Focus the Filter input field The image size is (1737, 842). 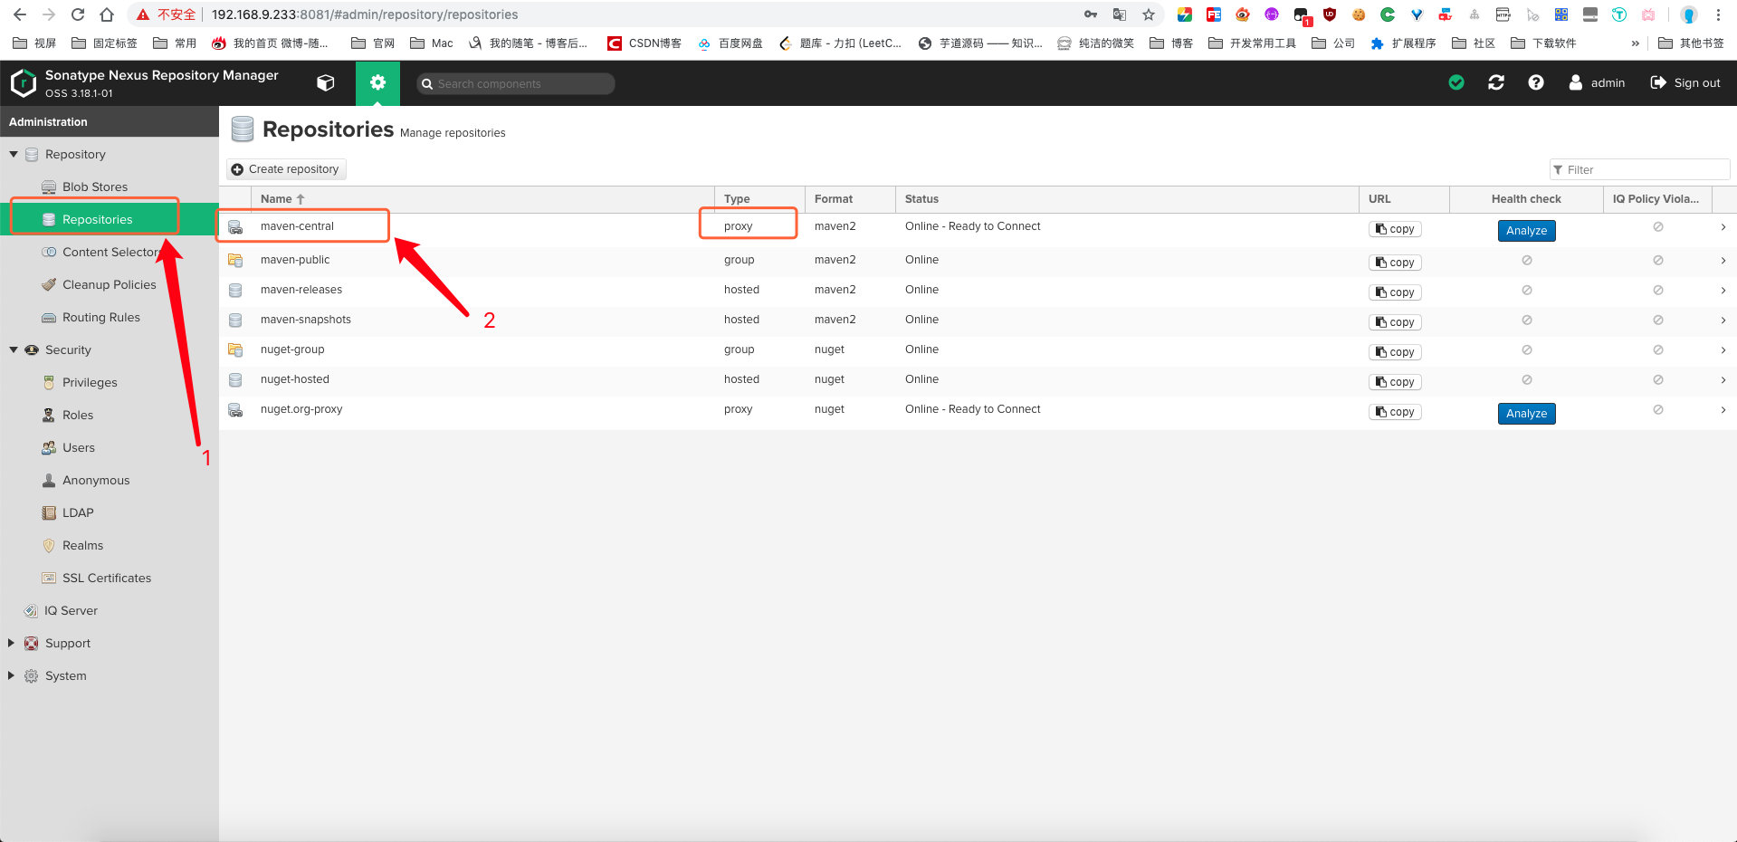(1639, 169)
